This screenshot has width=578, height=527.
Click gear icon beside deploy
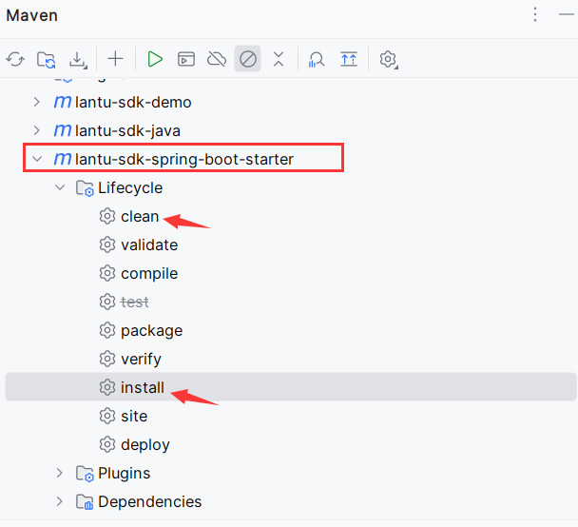coord(107,444)
